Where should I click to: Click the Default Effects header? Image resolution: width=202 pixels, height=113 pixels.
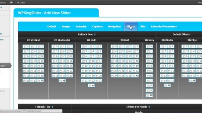click(181, 34)
